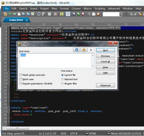The width and height of the screenshot is (144, 136).
Task: Click the open file folder icon
Action: coord(24,14)
